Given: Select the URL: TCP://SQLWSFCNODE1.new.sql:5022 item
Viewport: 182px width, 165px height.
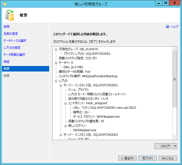Looking at the screenshot, I should pyautogui.click(x=105, y=108).
